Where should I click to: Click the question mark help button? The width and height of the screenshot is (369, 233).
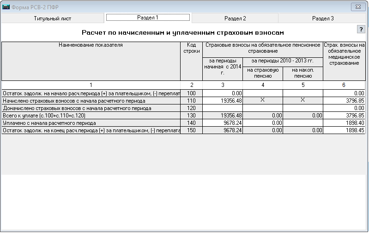361,29
